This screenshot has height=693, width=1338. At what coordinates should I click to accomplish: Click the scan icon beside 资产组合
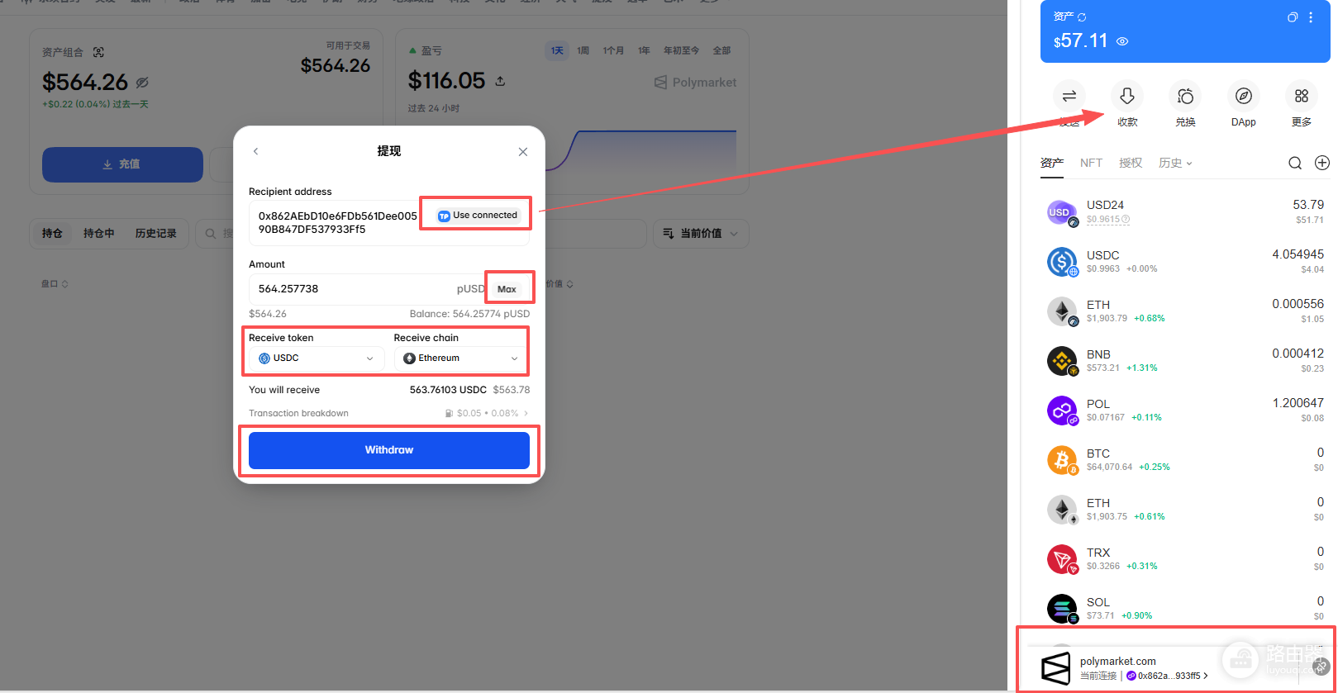[98, 52]
